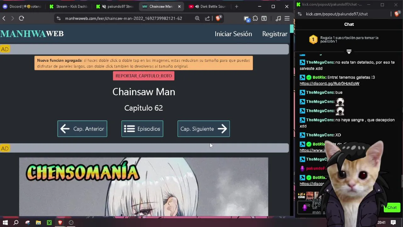Open Windows search magnifier
This screenshot has height=227, width=403.
click(x=16, y=223)
